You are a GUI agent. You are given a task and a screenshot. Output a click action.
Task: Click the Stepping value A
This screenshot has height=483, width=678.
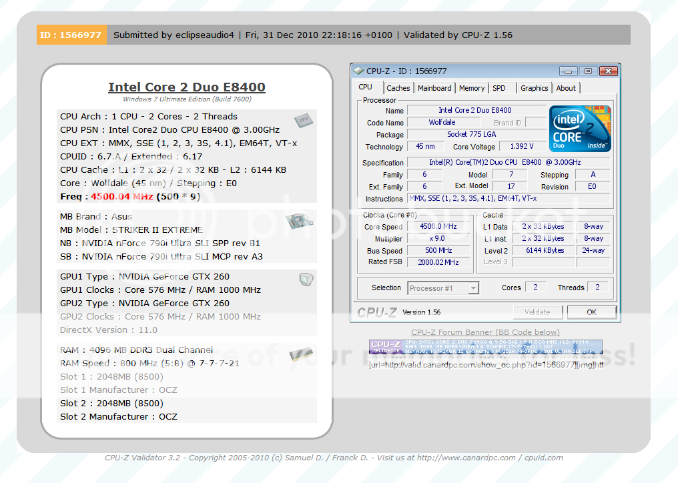[593, 174]
